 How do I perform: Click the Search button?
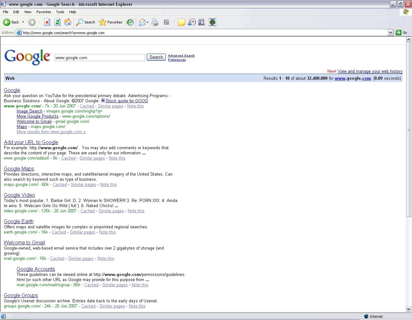(156, 57)
